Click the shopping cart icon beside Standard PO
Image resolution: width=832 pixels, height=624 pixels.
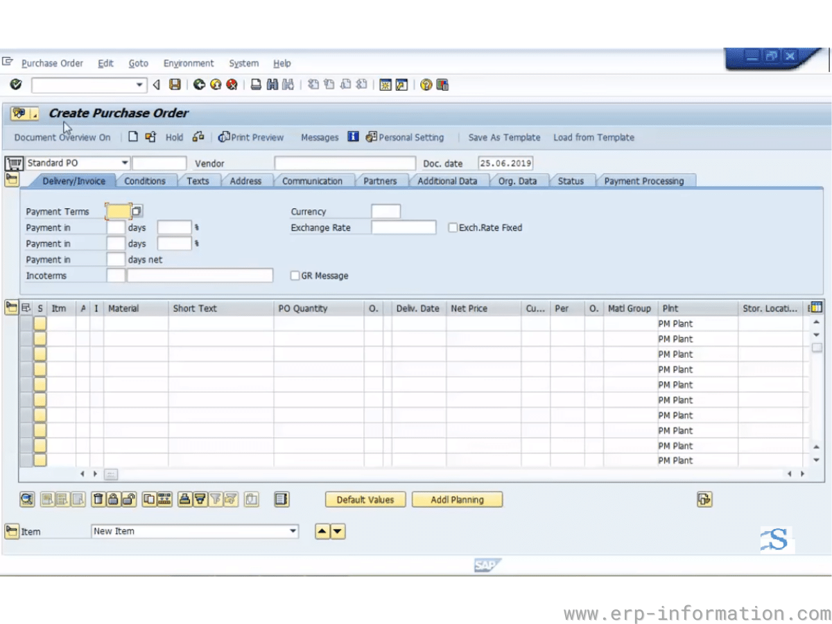tap(13, 164)
